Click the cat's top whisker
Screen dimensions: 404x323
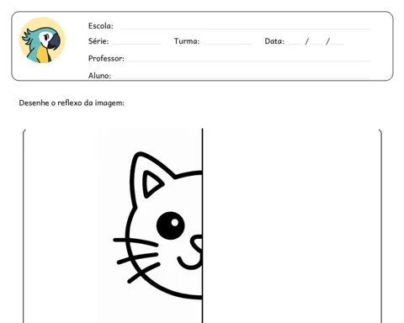[x=136, y=242]
